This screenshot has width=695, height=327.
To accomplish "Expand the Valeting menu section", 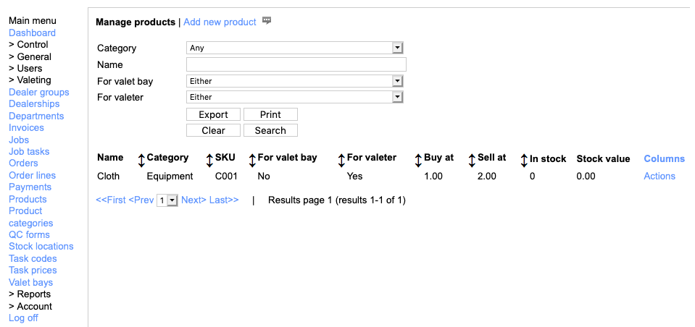I will coord(30,80).
